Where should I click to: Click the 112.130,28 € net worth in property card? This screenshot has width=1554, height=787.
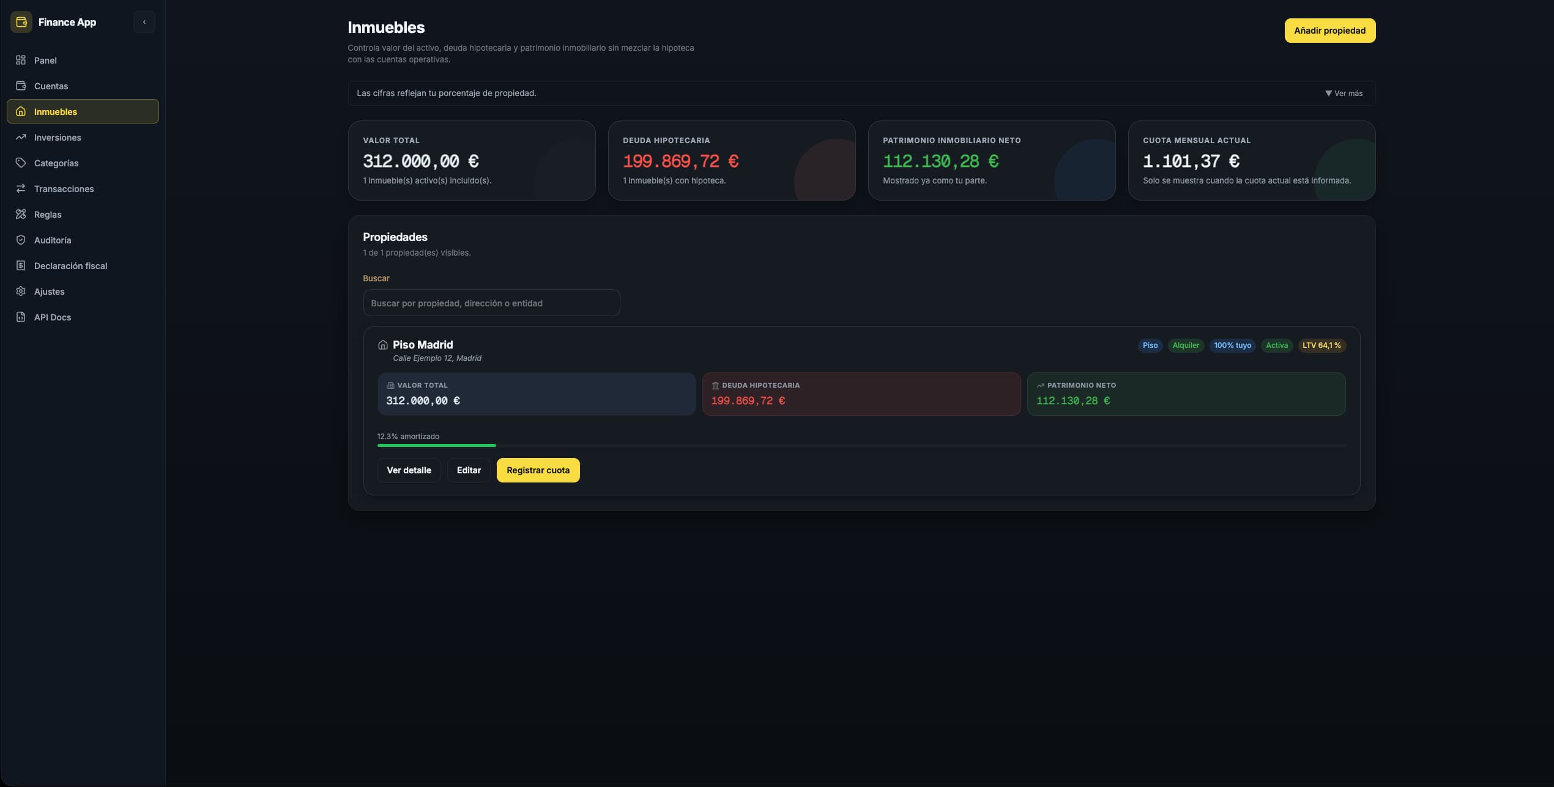tap(1073, 401)
